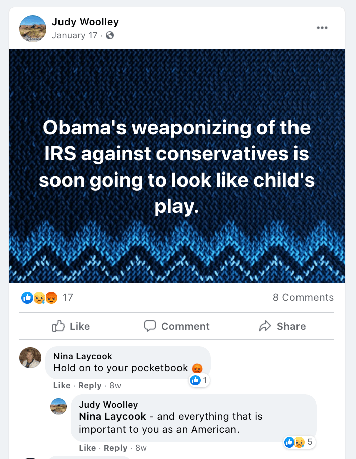Click the thumbs-up Like button on post

tap(71, 326)
